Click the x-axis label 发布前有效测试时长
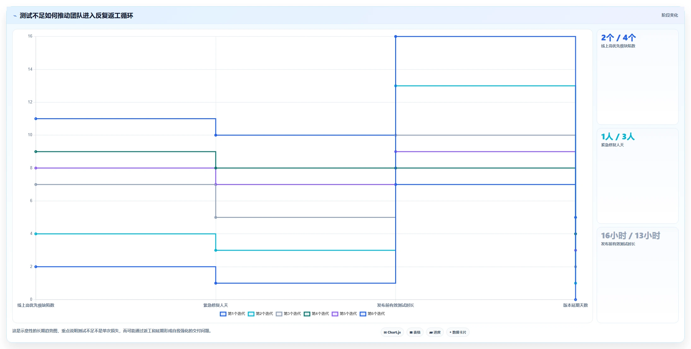The image size is (691, 349). pyautogui.click(x=395, y=305)
